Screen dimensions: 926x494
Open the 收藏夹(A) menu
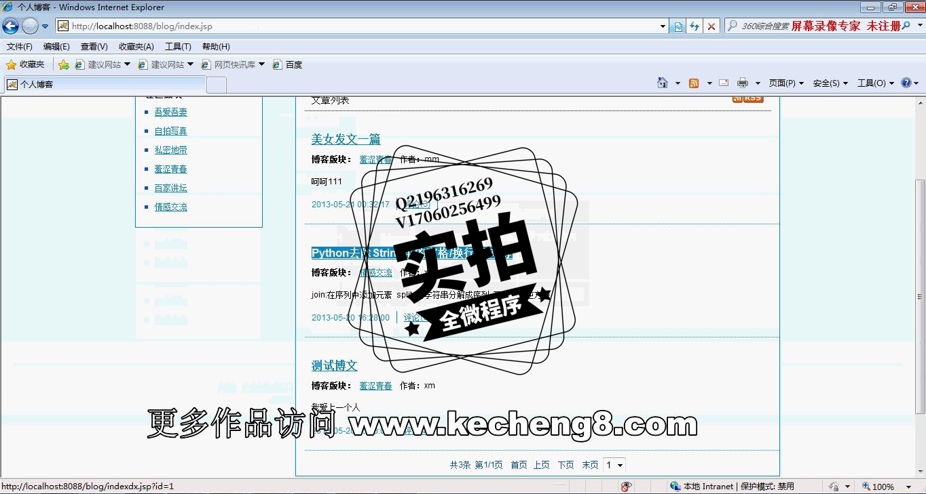(136, 47)
